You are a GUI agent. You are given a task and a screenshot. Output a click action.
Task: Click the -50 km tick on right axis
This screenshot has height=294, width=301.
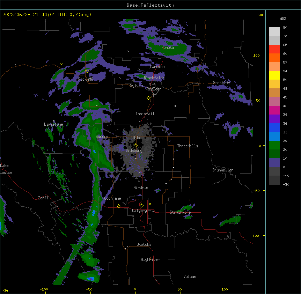[256, 191]
